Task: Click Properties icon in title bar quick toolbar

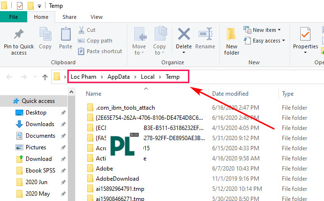Action: pos(20,6)
